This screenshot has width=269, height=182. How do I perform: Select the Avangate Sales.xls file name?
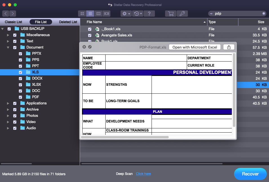coord(117,35)
